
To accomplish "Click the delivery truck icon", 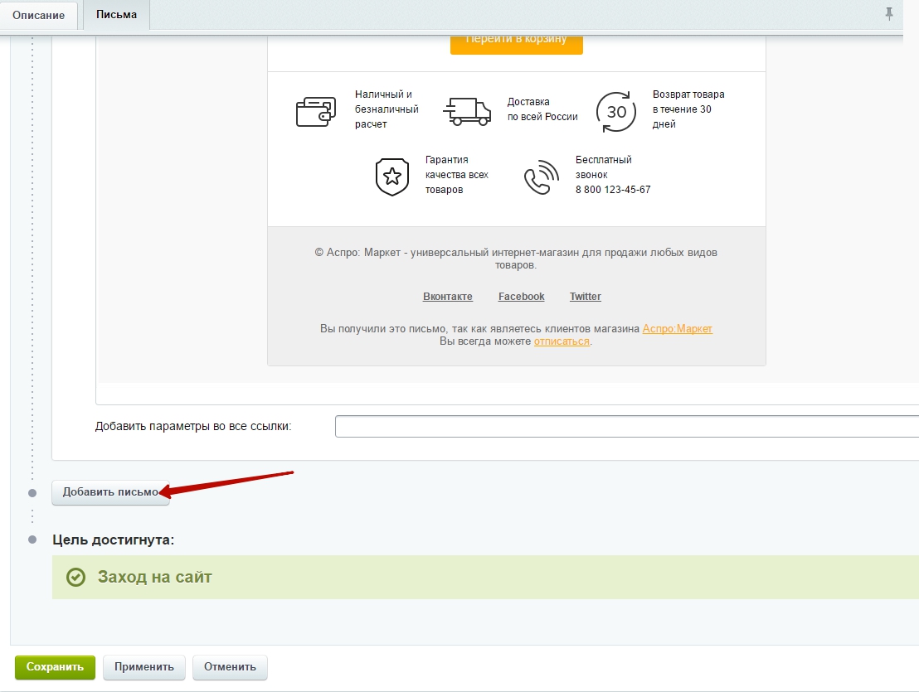I will (466, 111).
